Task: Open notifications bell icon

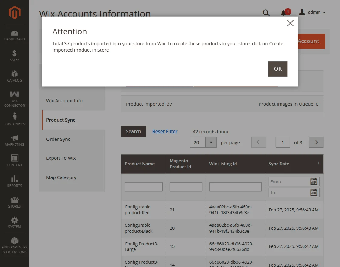Action: point(284,13)
